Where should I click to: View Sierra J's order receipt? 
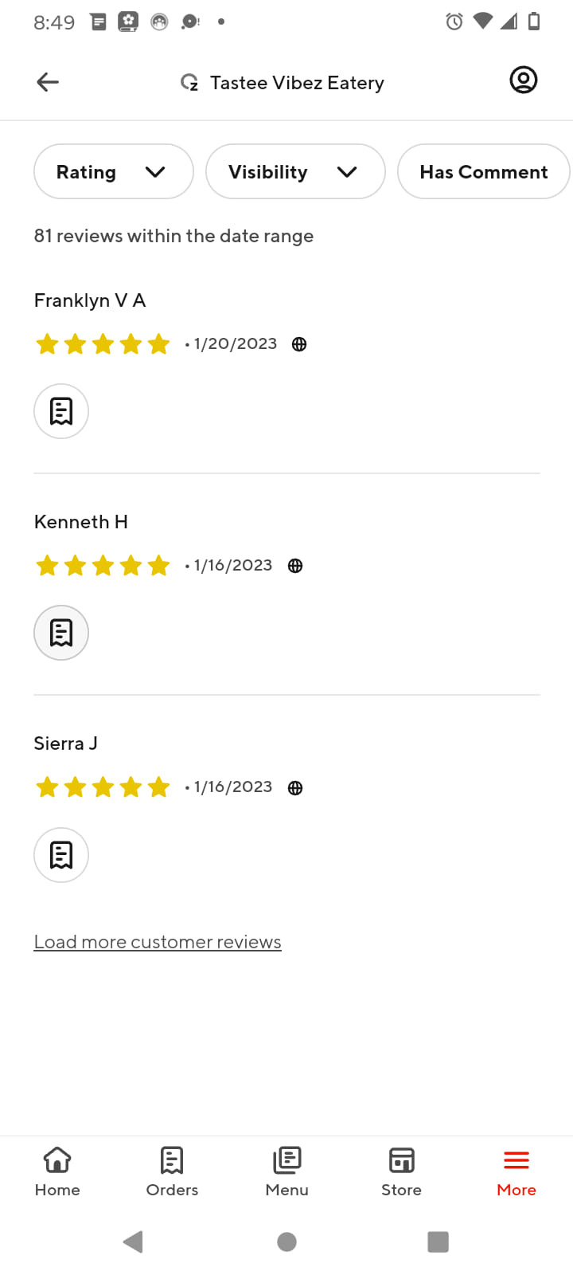pyautogui.click(x=61, y=855)
